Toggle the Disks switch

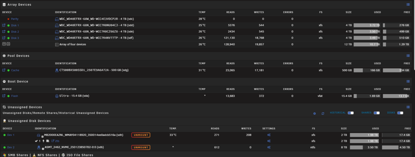pyautogui.click(x=400, y=113)
